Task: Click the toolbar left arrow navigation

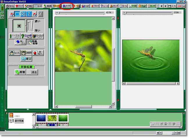Action: pos(161,6)
